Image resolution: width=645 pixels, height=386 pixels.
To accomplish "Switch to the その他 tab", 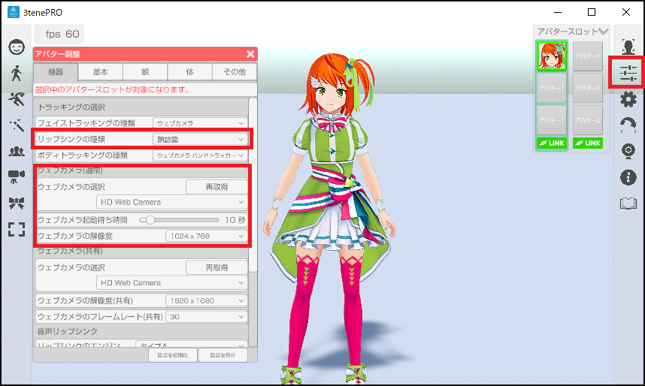I will [235, 72].
